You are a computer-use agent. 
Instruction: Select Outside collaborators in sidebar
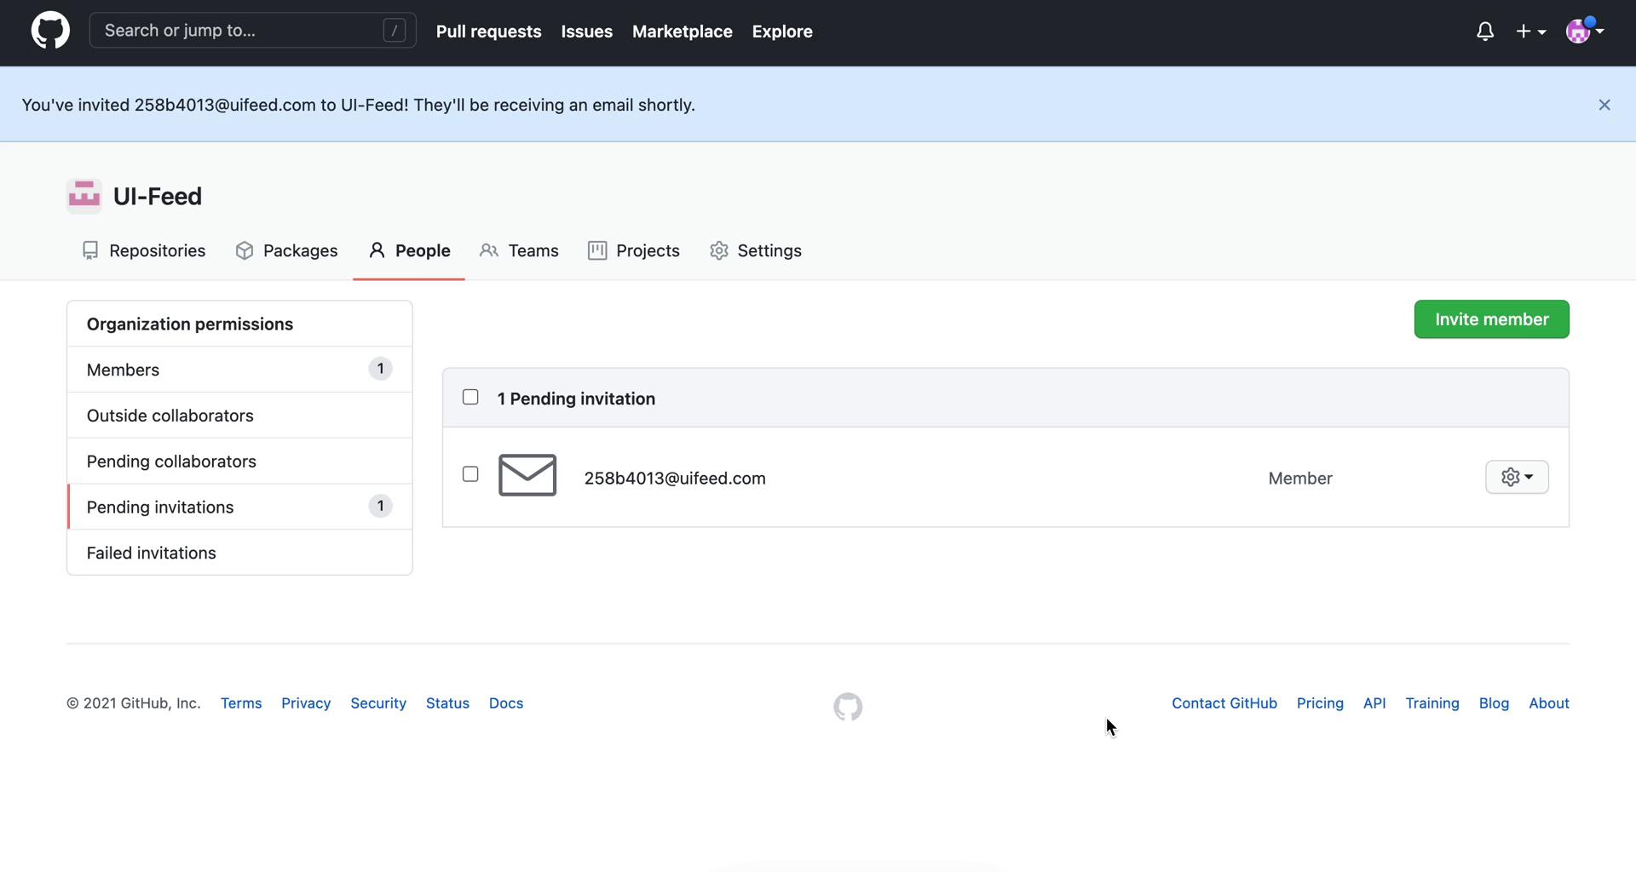239,416
